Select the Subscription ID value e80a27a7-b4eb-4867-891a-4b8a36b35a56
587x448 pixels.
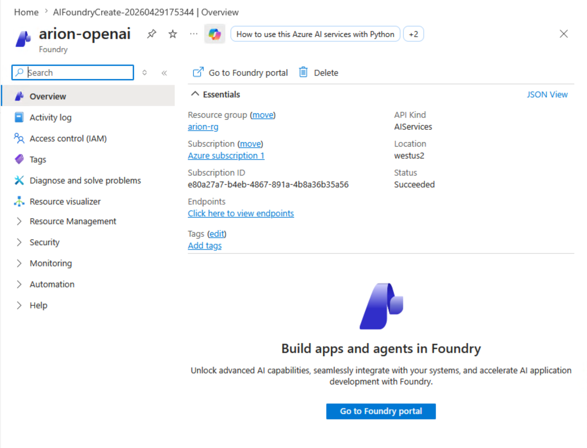268,184
